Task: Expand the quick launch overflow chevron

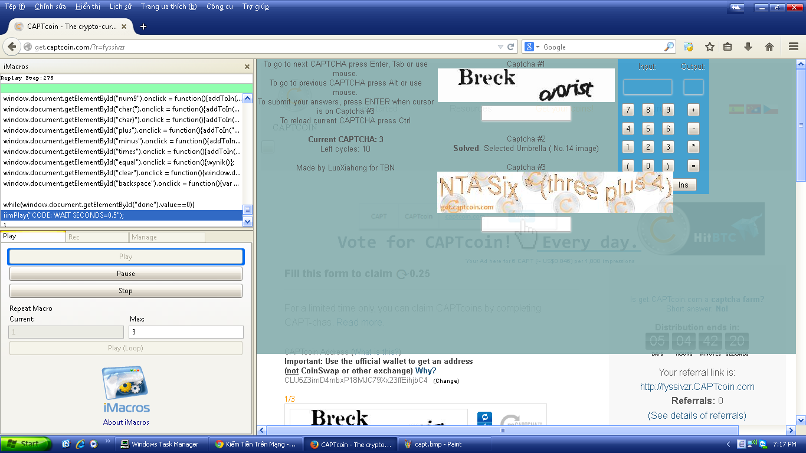Action: click(107, 441)
